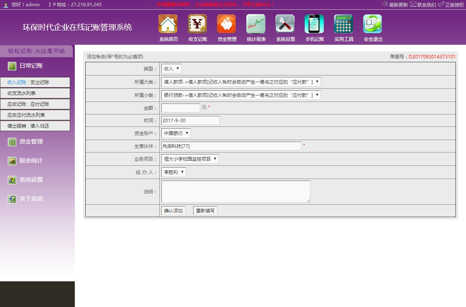
Task: Expand the 报表统计 sidebar section
Action: click(x=31, y=161)
